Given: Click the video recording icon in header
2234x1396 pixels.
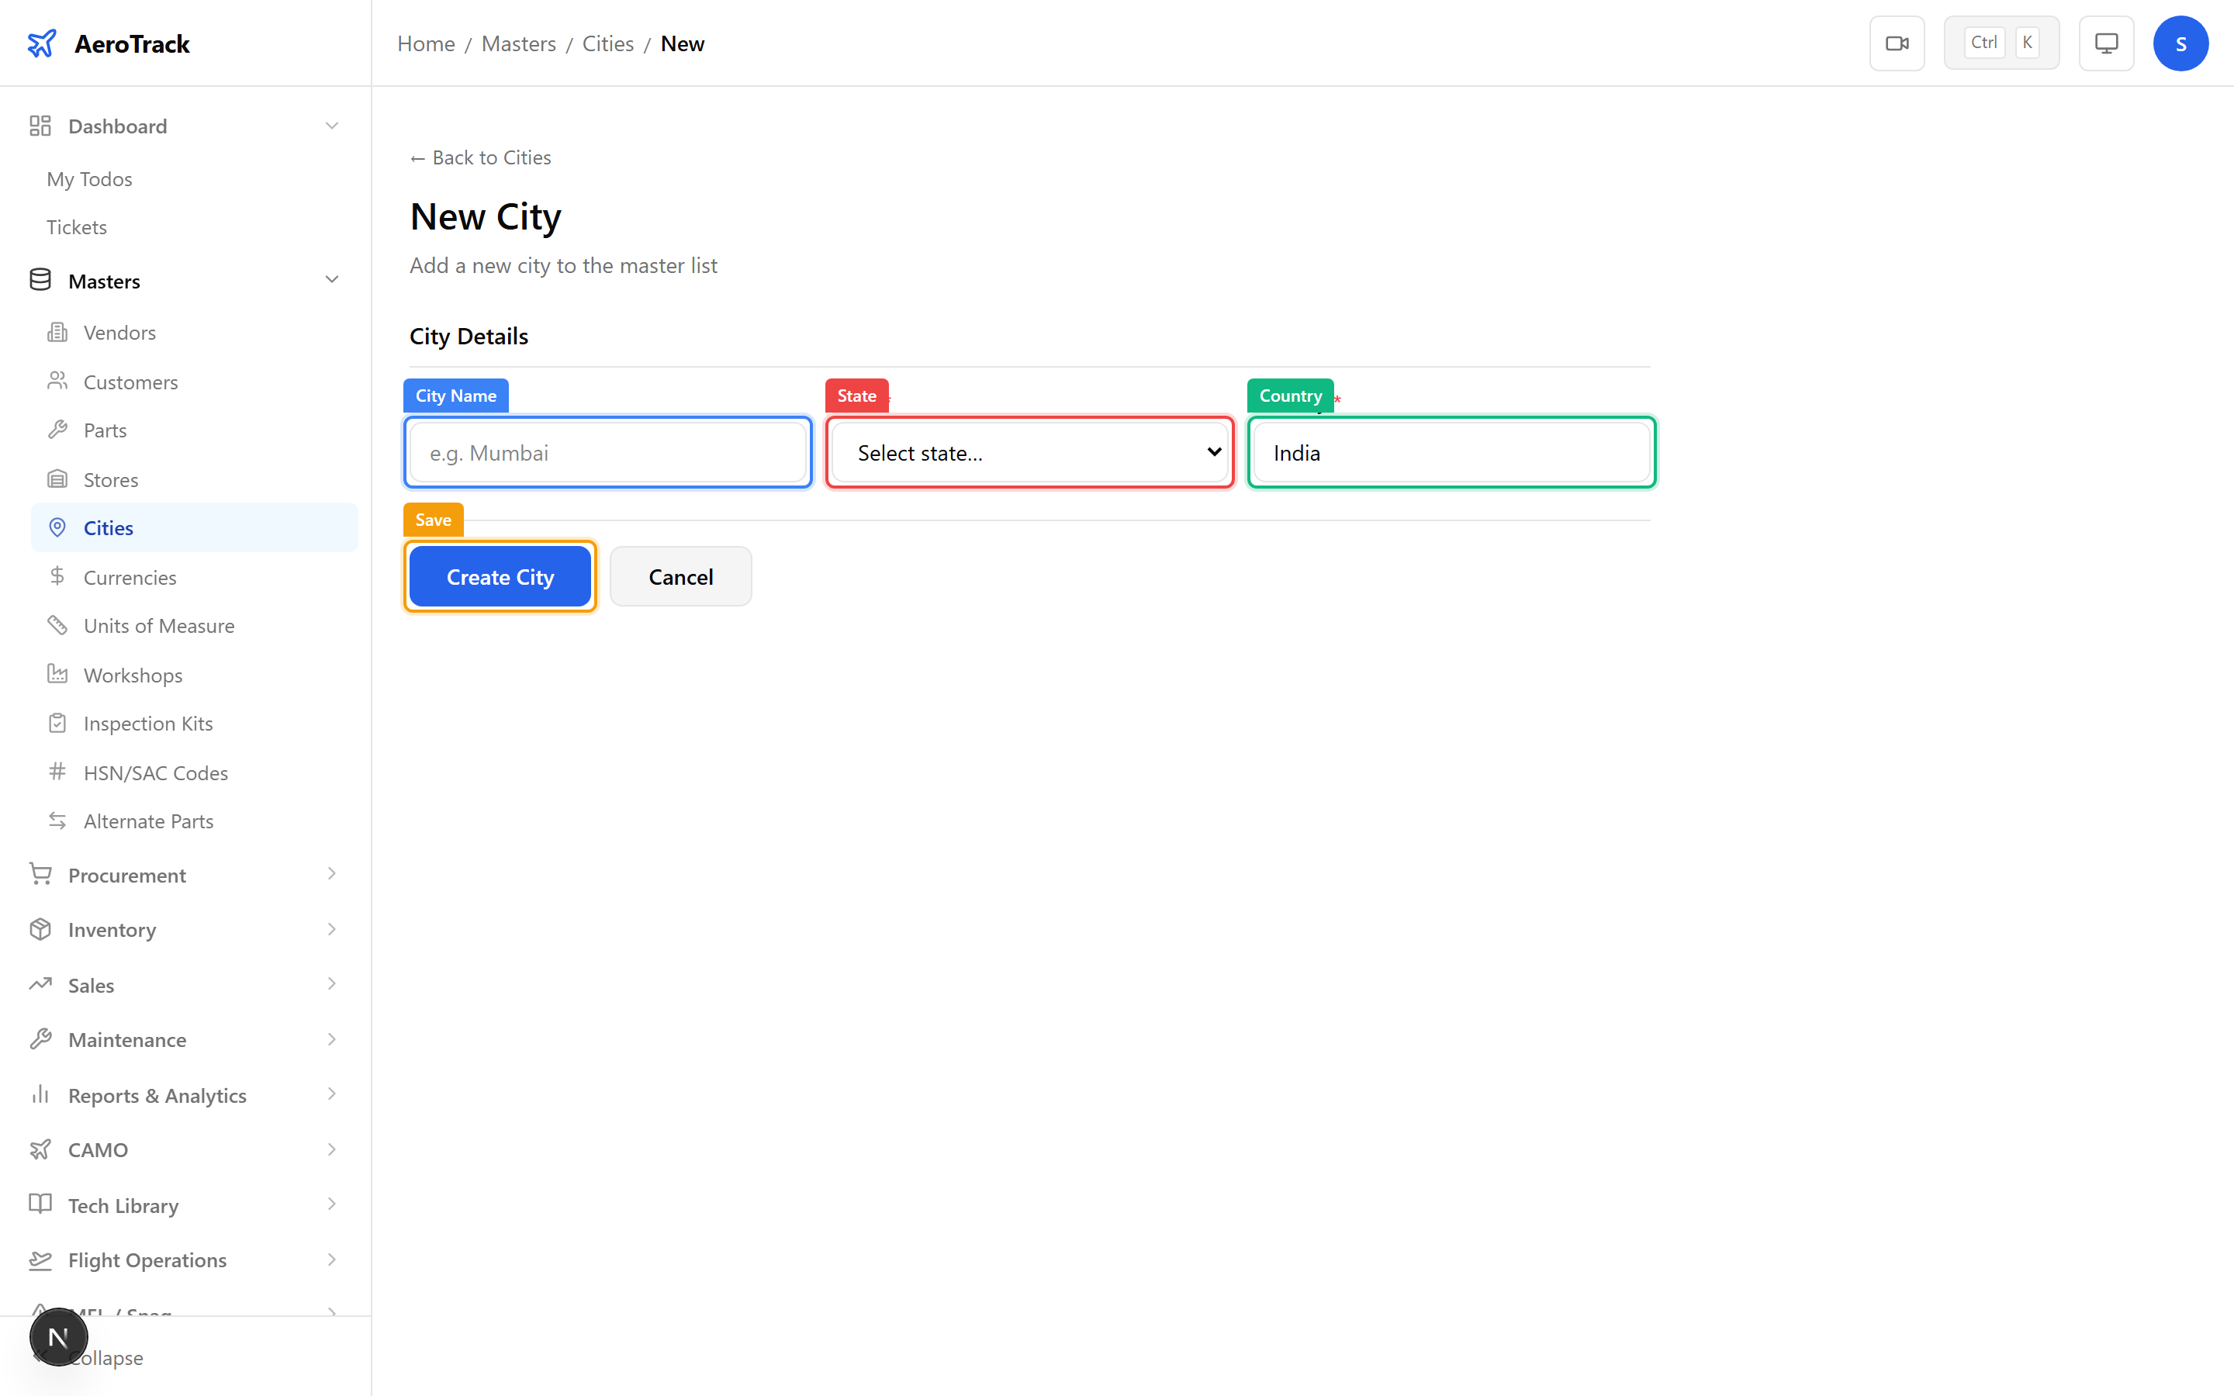Looking at the screenshot, I should (x=1897, y=43).
